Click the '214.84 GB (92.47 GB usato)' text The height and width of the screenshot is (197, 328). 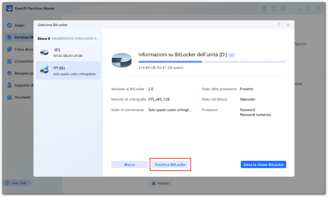click(x=161, y=68)
